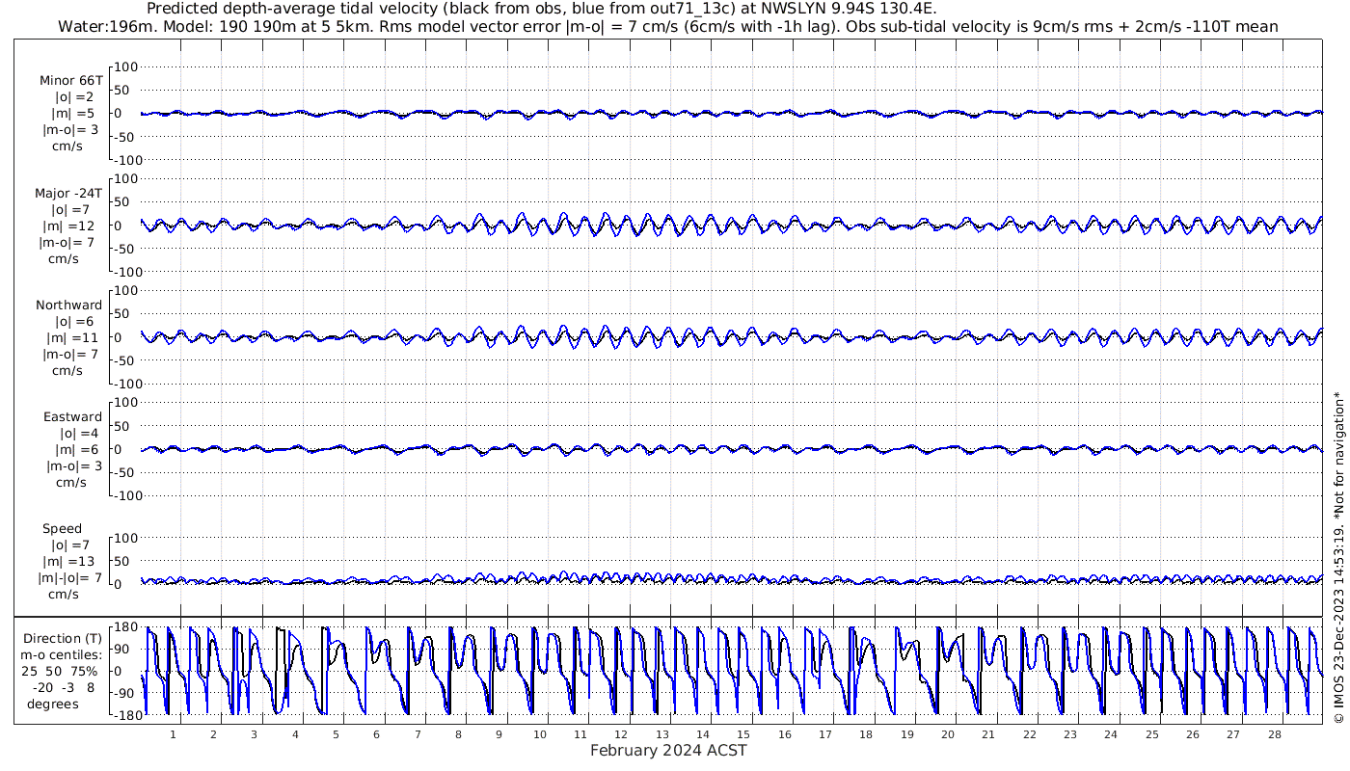Click day 18 tick label on x-axis

[x=866, y=734]
